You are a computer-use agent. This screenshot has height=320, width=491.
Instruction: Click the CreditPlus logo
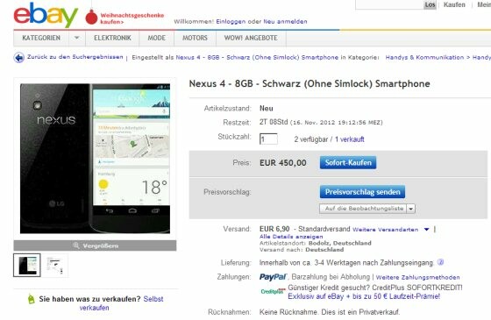[273, 291]
